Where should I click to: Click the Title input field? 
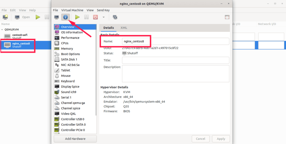tap(175, 60)
